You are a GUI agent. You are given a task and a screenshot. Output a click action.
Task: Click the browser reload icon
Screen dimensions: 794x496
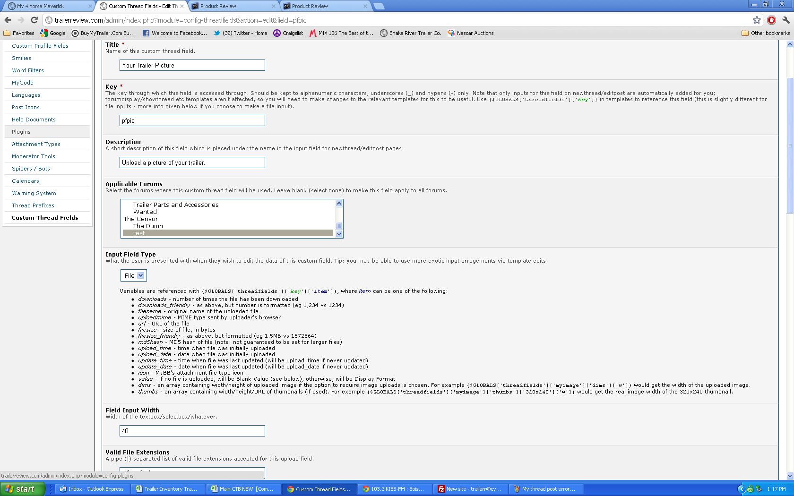point(34,20)
